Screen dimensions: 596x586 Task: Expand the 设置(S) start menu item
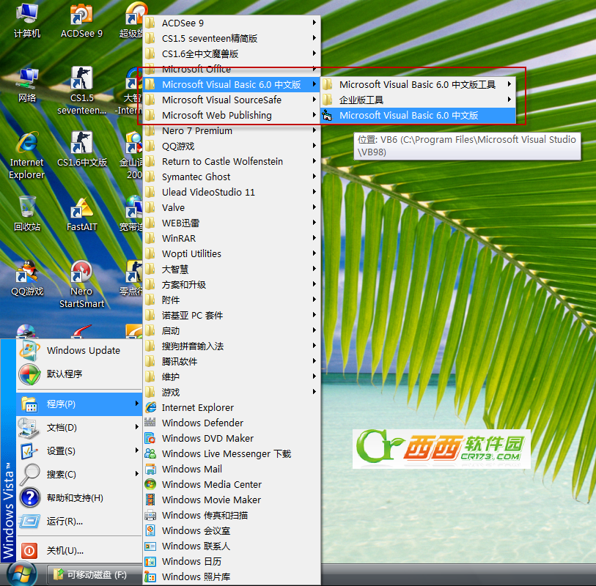tap(79, 450)
